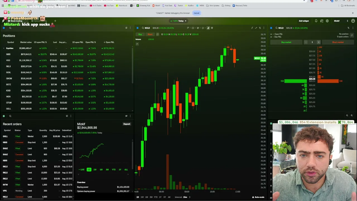Collapse the Equities group in Positions

(4, 48)
